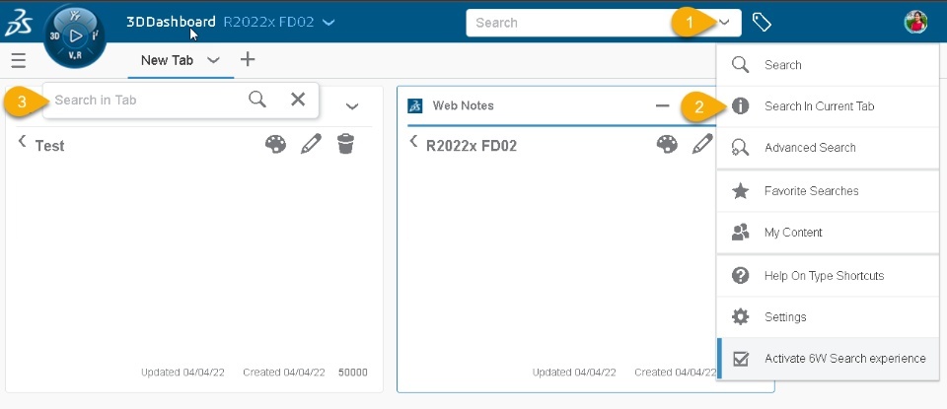Click the Compass north Yr quadrant
947x409 pixels.
coord(76,16)
